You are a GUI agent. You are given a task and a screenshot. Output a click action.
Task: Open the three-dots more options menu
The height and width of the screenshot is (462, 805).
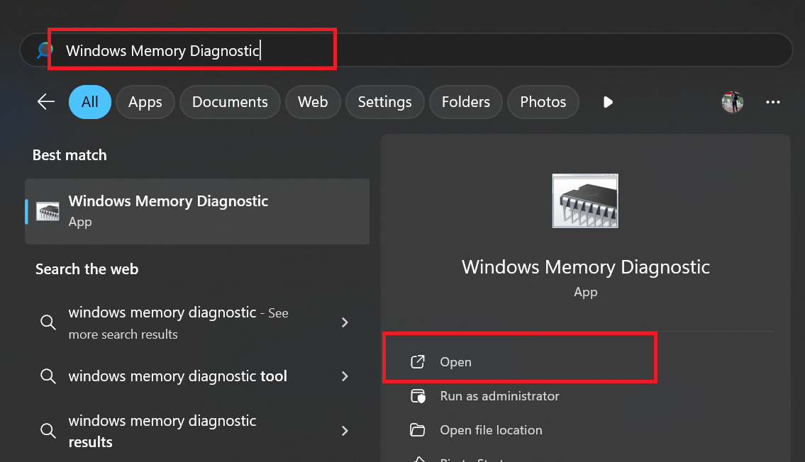click(x=772, y=102)
